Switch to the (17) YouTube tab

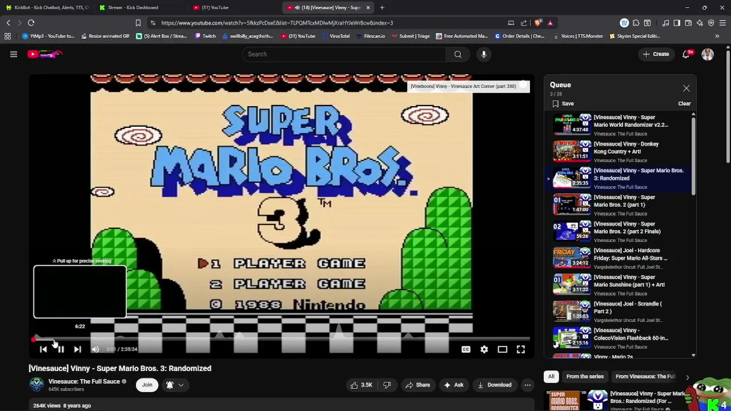pos(233,7)
